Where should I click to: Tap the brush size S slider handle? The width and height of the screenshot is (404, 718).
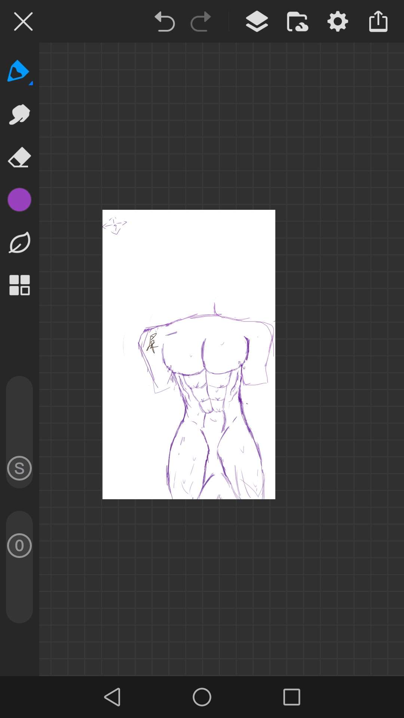click(x=19, y=468)
